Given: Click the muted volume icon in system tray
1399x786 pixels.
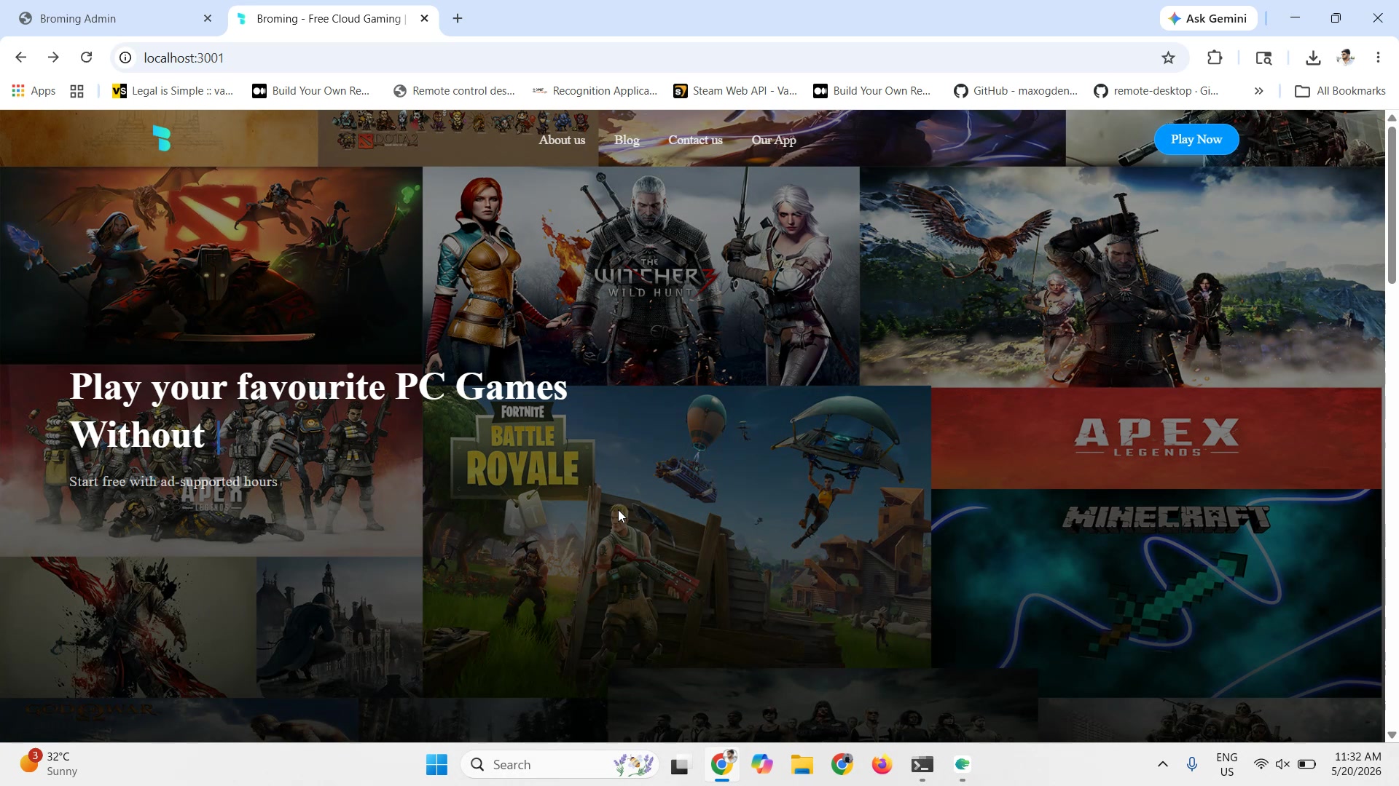Looking at the screenshot, I should tap(1282, 764).
